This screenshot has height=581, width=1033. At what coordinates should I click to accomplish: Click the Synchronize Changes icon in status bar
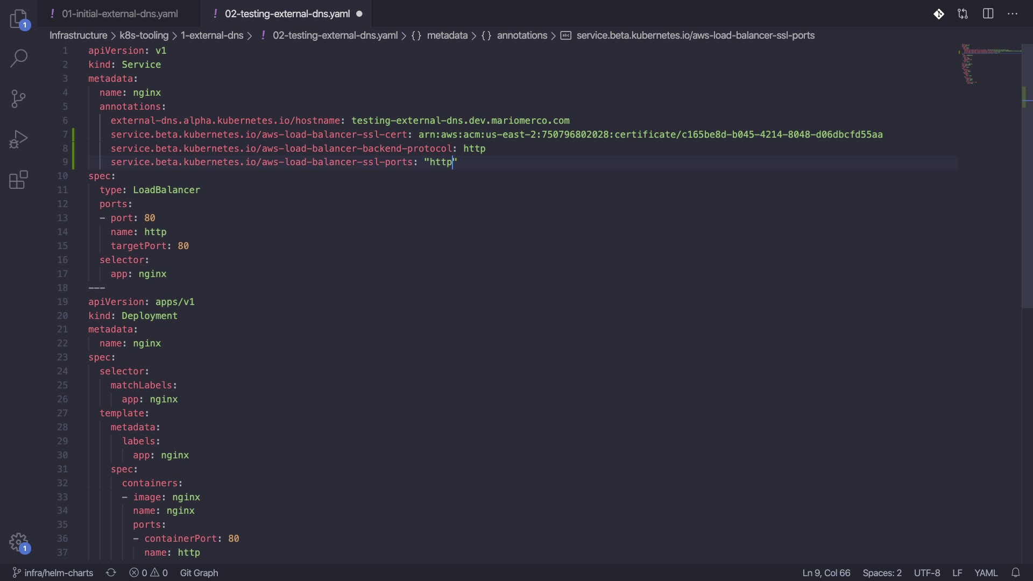click(111, 573)
